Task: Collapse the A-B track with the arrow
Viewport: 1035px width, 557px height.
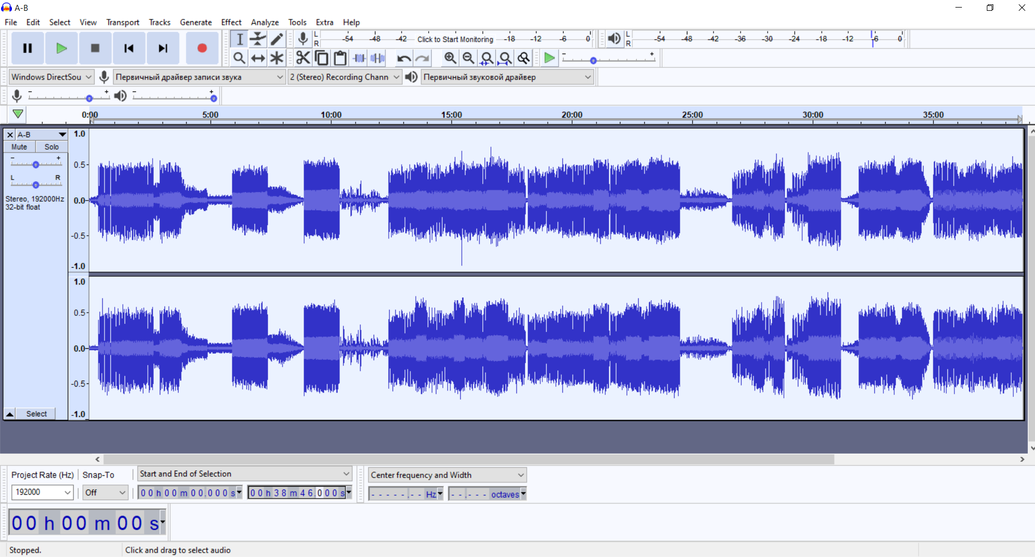Action: [10, 414]
